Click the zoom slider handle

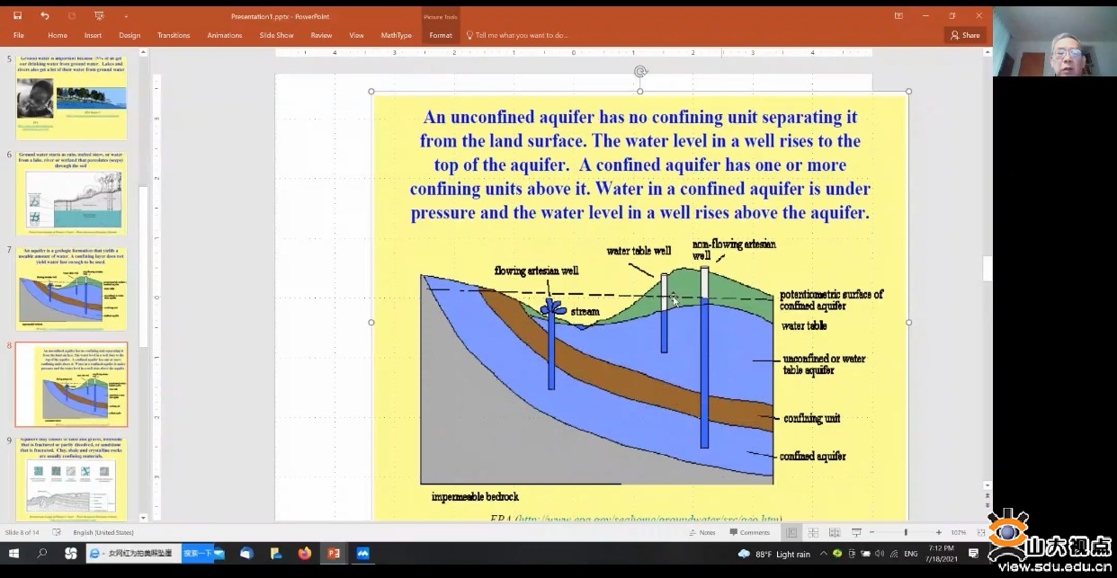(905, 532)
